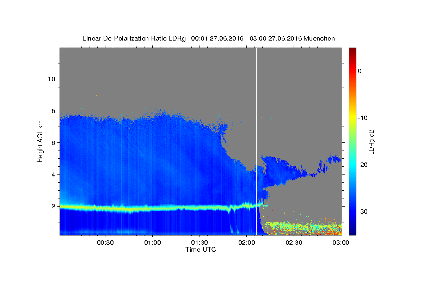Image resolution: width=423 pixels, height=282 pixels.
Task: Select the 01:00 time axis label
Action: (x=153, y=243)
